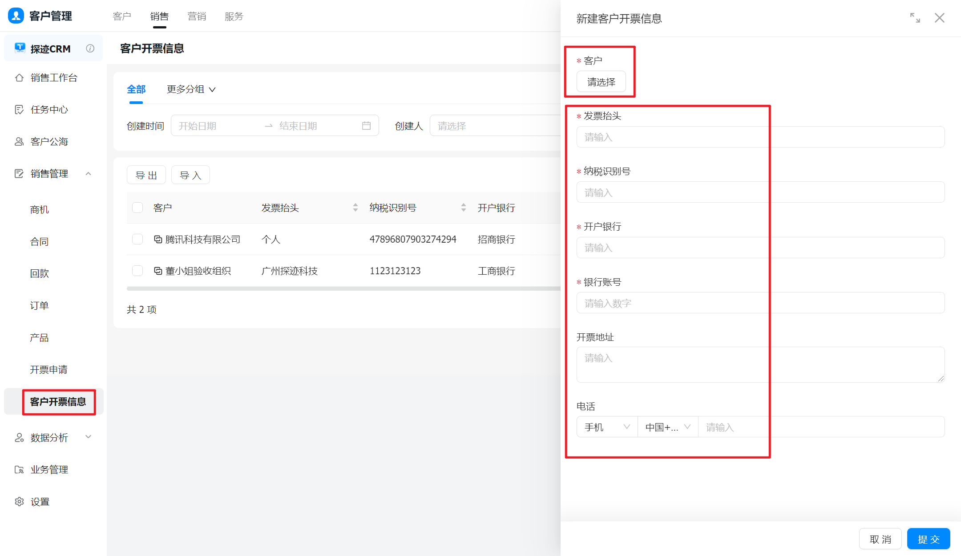Tick the select-all checkbox in the table header
Image resolution: width=961 pixels, height=556 pixels.
(x=137, y=208)
